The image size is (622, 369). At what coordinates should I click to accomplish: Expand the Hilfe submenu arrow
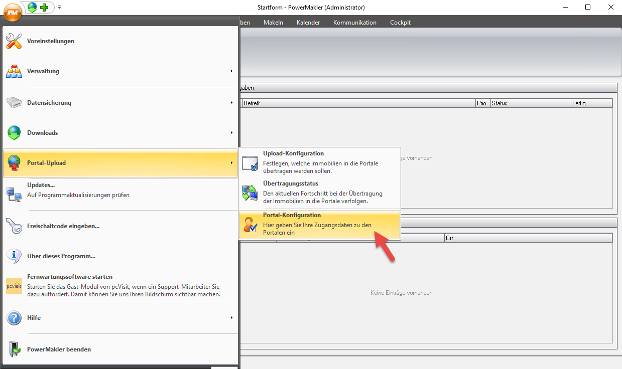(x=231, y=318)
